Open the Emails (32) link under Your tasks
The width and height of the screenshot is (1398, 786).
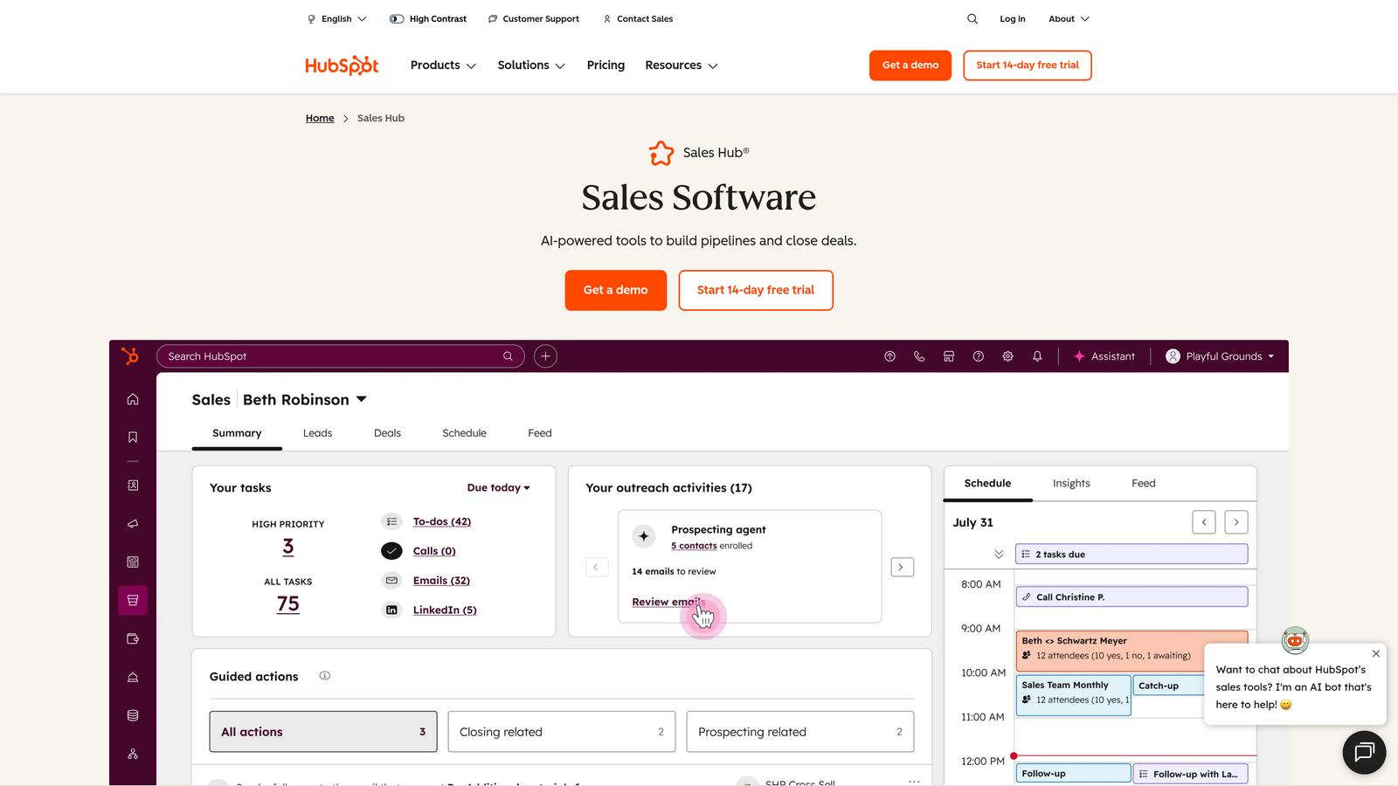(x=441, y=580)
